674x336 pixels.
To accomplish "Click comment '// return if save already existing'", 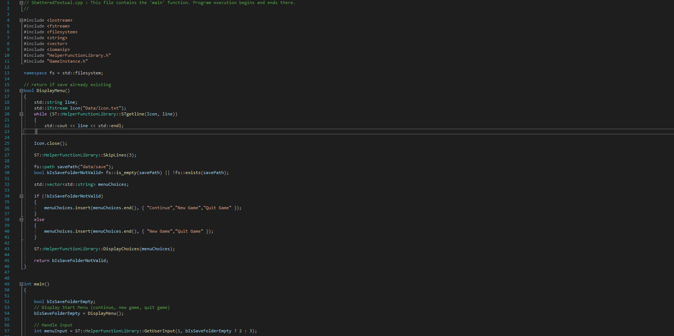I will pos(67,85).
